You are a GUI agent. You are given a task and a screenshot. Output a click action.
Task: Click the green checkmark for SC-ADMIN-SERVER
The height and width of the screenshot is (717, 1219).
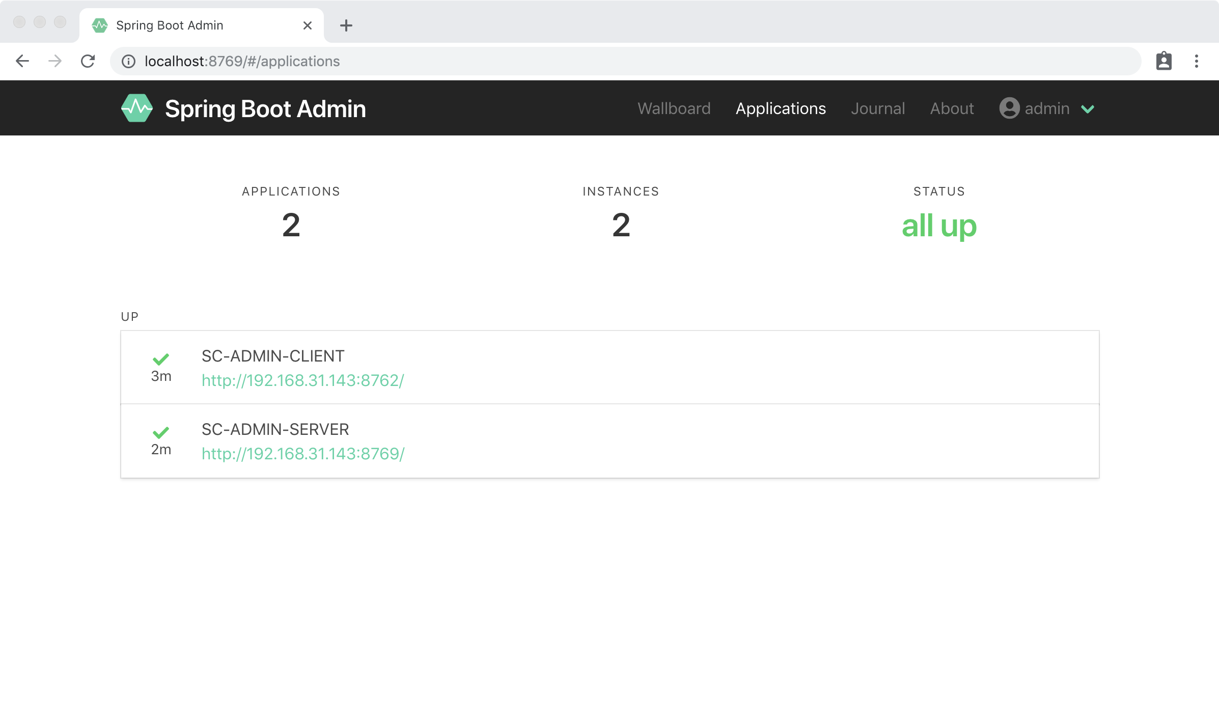click(161, 432)
